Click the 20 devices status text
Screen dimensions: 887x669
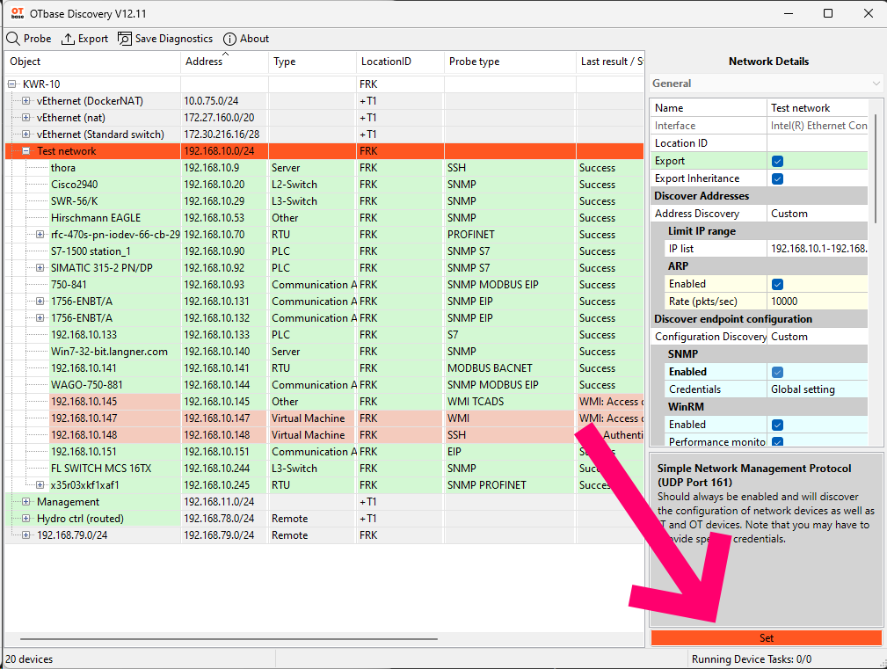(x=29, y=659)
